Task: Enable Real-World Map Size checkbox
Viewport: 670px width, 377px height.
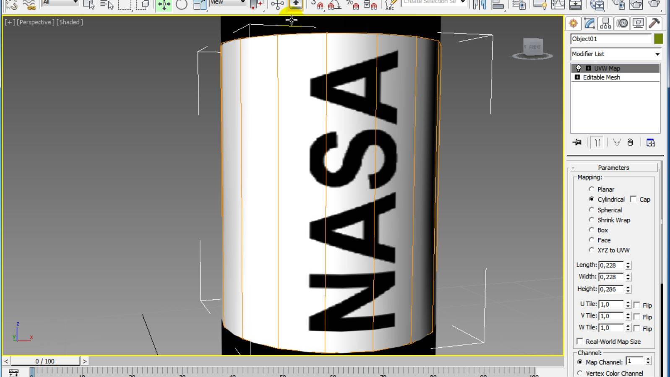Action: point(580,341)
